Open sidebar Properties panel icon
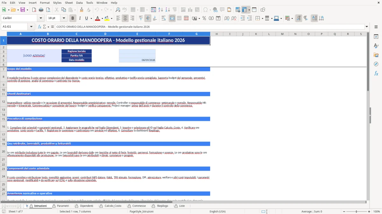382x214 pixels. (x=376, y=36)
